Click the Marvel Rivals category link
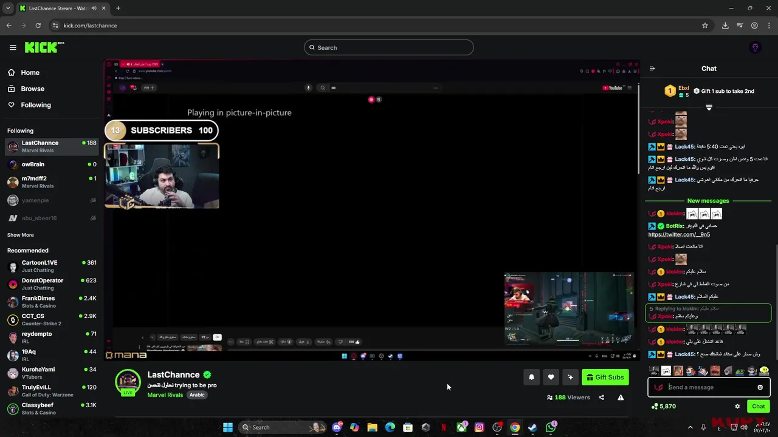Screen dimensions: 778x437 165,395
